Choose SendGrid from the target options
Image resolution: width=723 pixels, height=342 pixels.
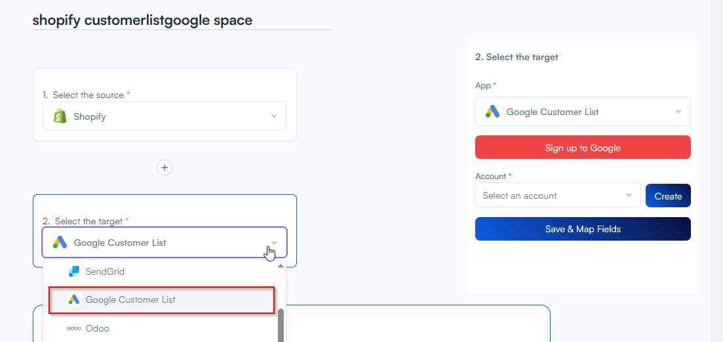point(105,271)
